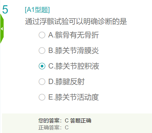Viewport: 152px width, 133px height.
Task: Expand the green side panel arrow
Action: click(2, 28)
